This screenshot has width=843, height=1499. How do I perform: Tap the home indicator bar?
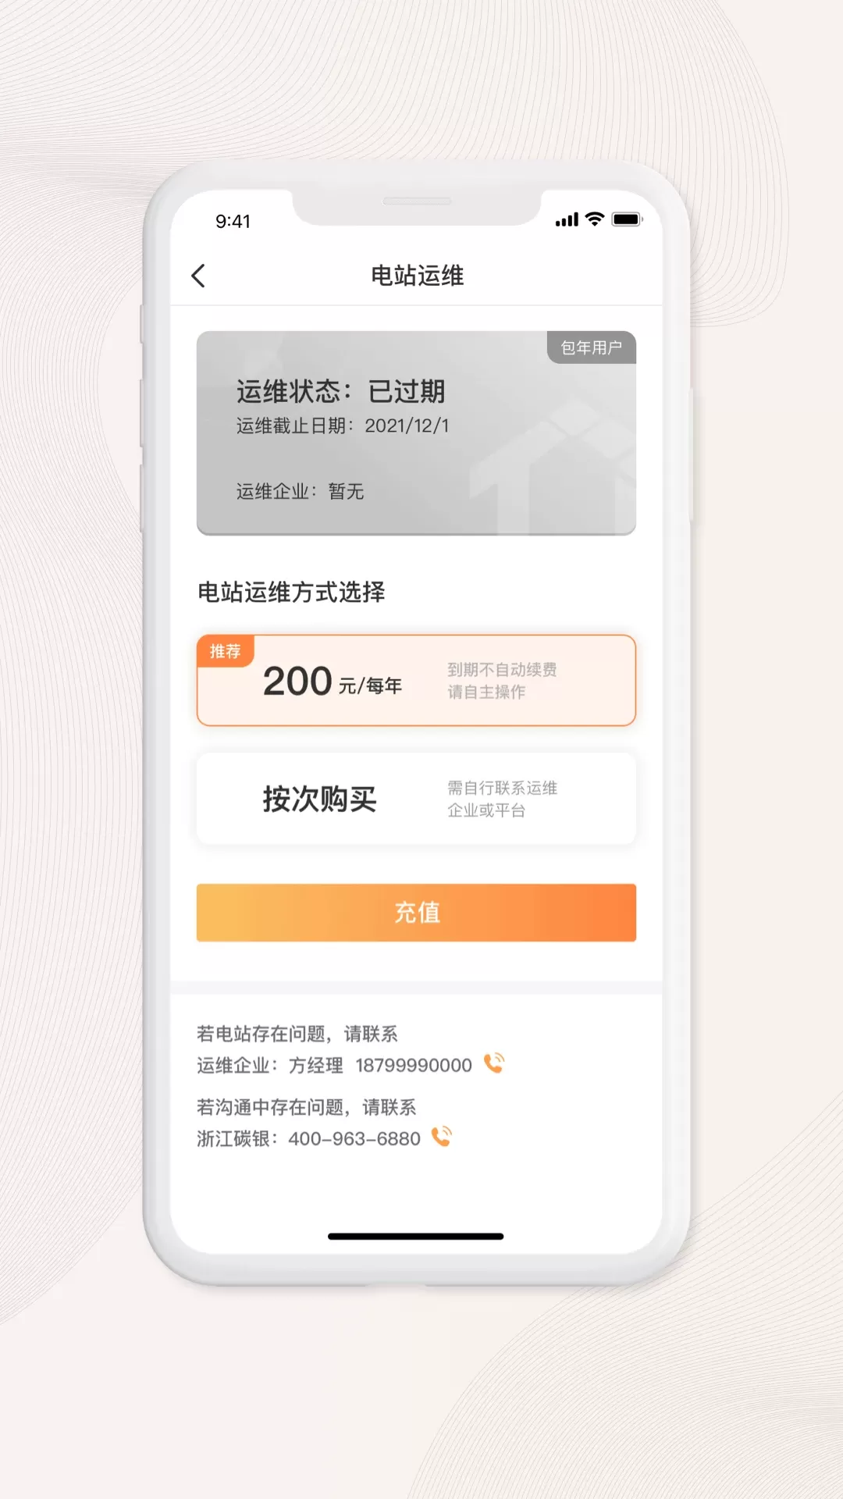[x=416, y=1237]
